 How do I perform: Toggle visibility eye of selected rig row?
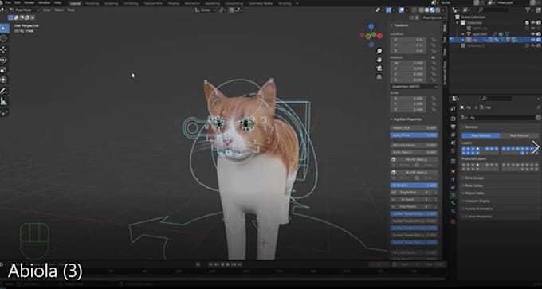click(x=532, y=40)
